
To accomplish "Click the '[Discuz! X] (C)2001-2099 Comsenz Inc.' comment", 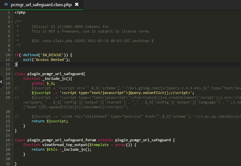I will [71, 27].
